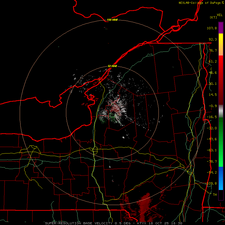This screenshot has width=225, height=225.
Task: Click the 92.3 velocity scale value
Action: point(213,39)
